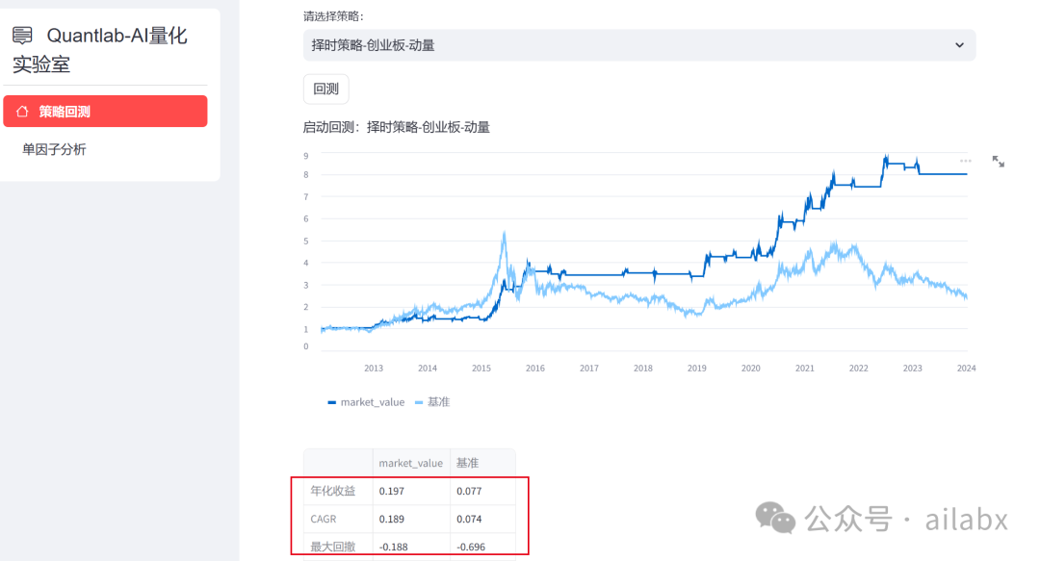This screenshot has height=561, width=1040.
Task: Click the home icon beside 策略回测
Action: pyautogui.click(x=22, y=112)
